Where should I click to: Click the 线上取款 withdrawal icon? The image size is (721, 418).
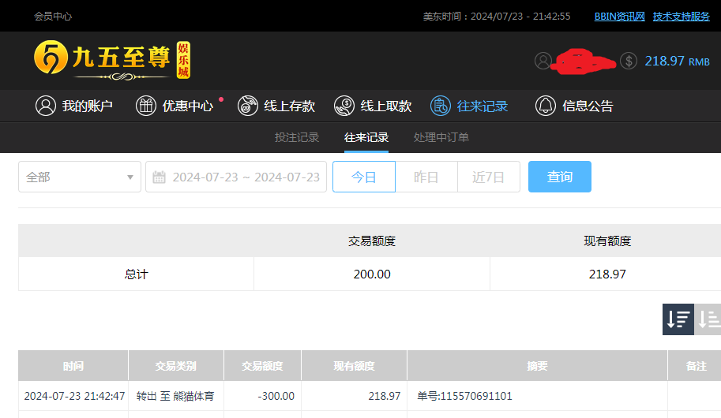[344, 106]
